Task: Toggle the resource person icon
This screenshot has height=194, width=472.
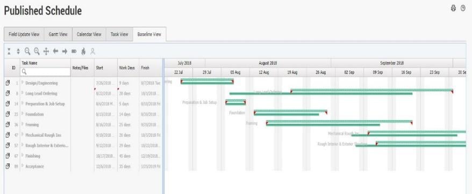Action: click(x=92, y=51)
